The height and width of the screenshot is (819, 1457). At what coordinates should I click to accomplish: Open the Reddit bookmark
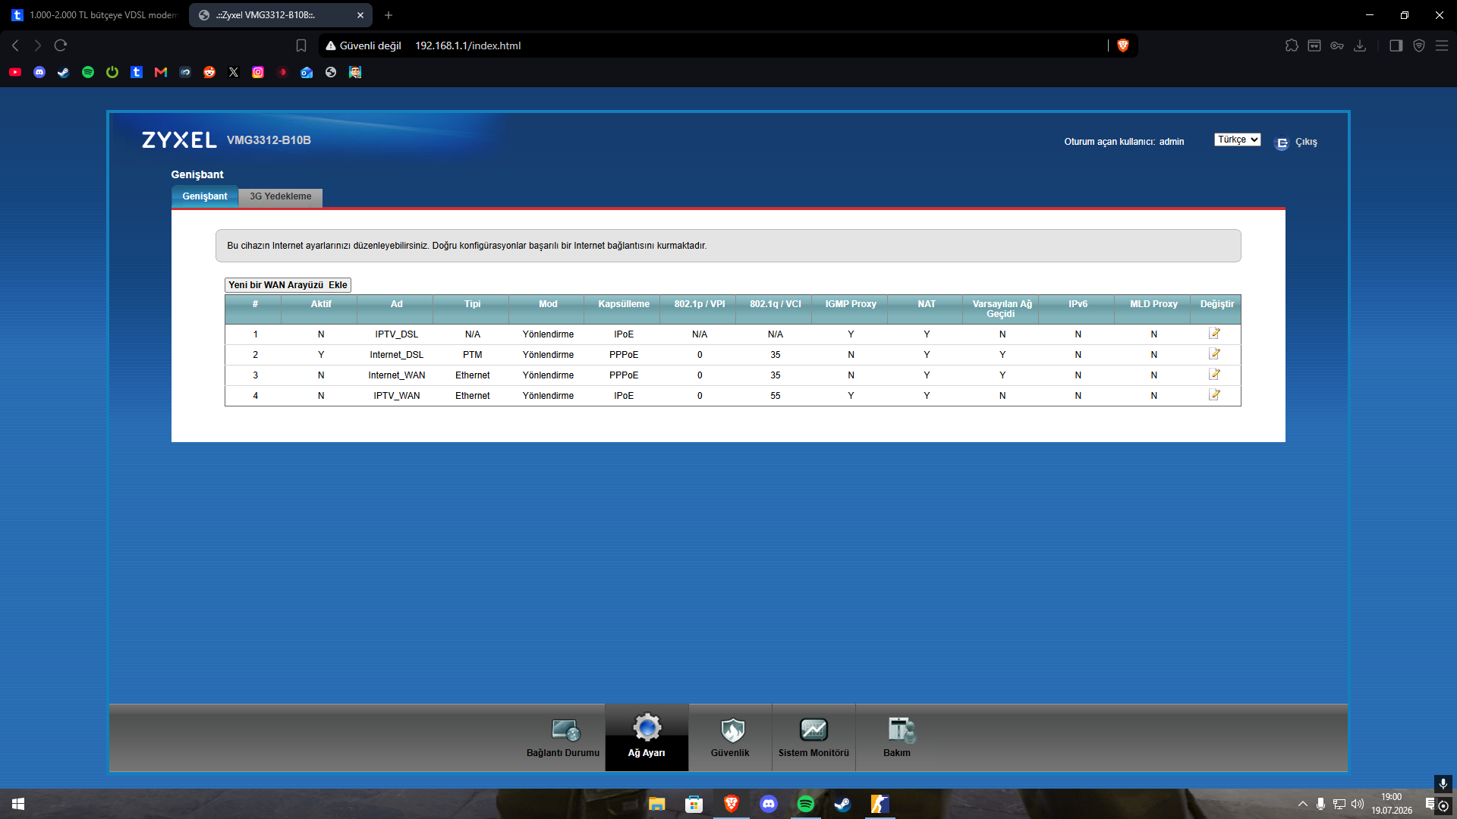[209, 72]
